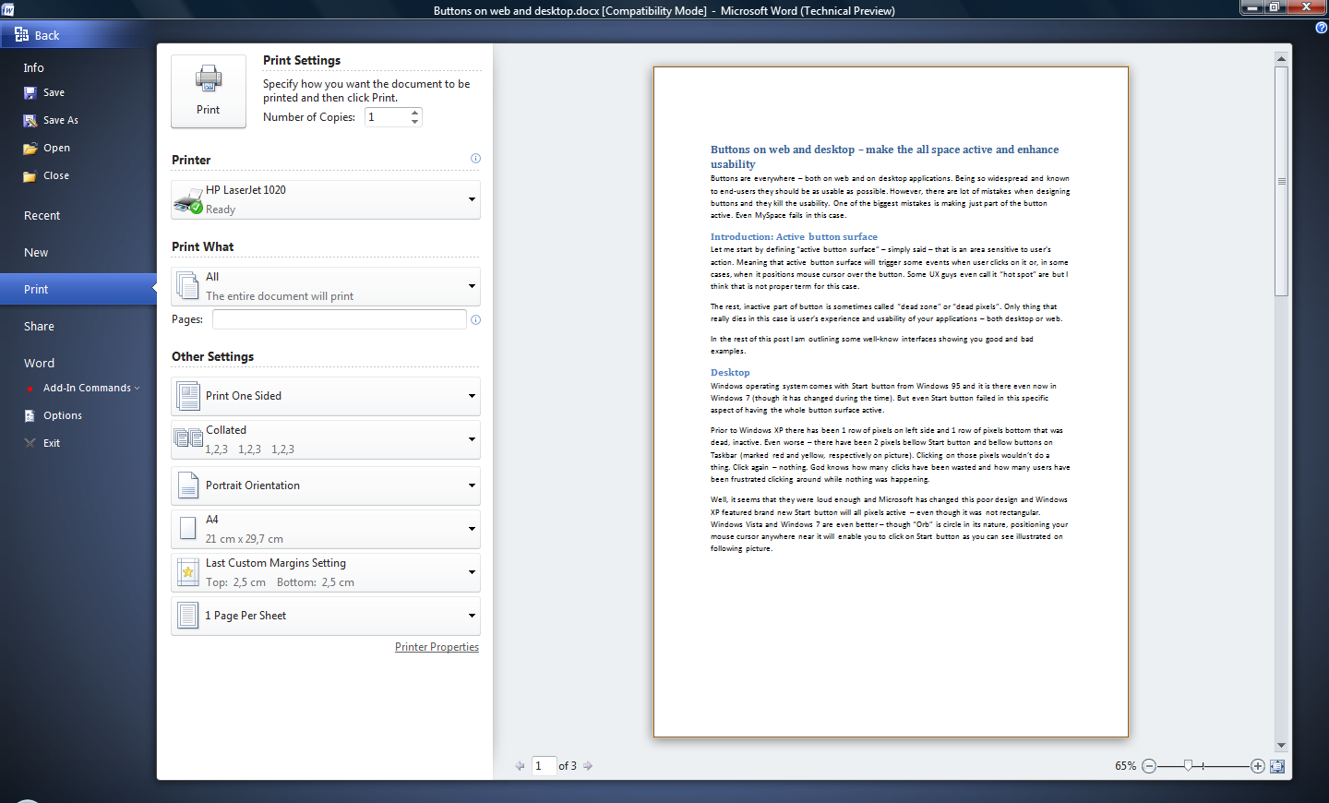Open the A4 paper size dropdown

click(326, 529)
